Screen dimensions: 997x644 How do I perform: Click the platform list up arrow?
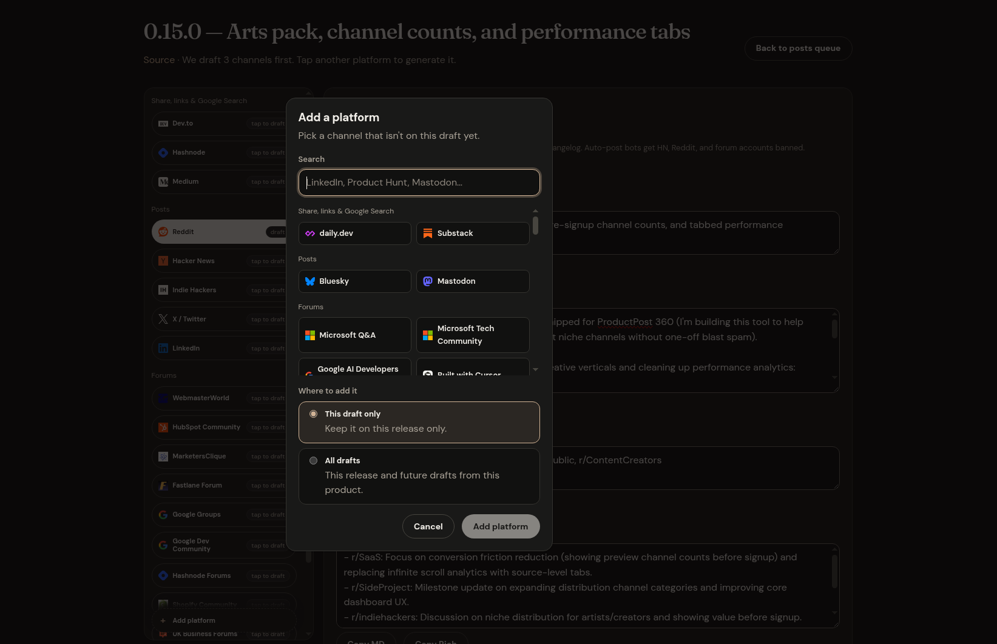(535, 211)
